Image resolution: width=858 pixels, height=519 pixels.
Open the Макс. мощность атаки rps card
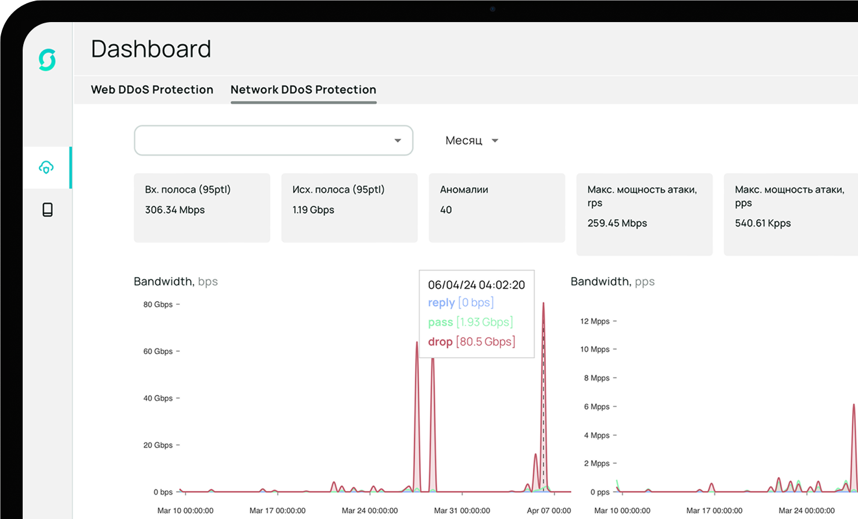(644, 214)
